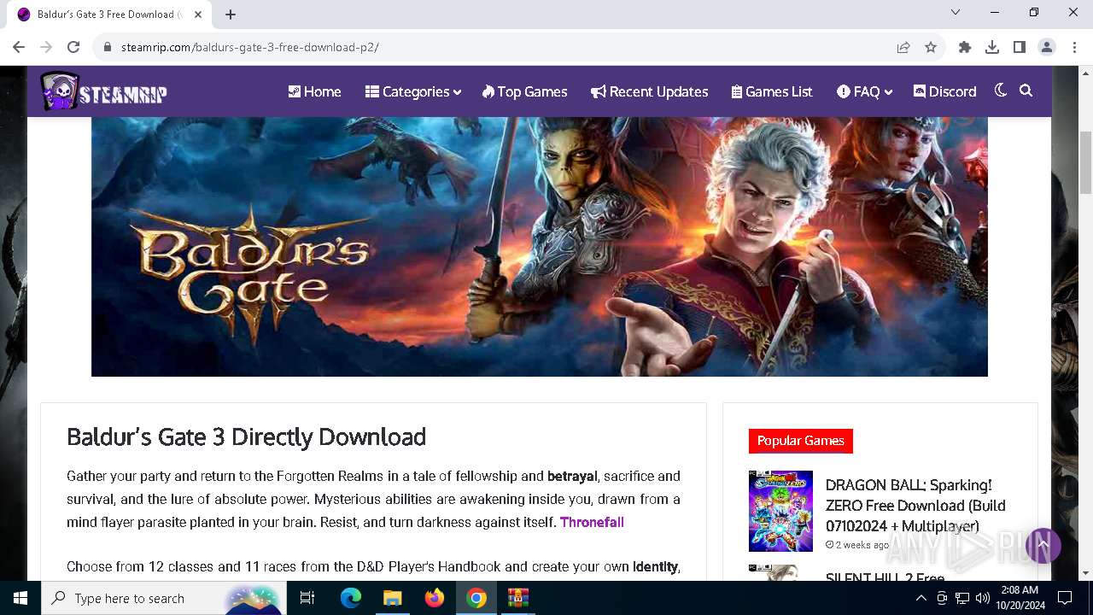Image resolution: width=1093 pixels, height=615 pixels.
Task: Open the Top Games page
Action: pyautogui.click(x=524, y=91)
